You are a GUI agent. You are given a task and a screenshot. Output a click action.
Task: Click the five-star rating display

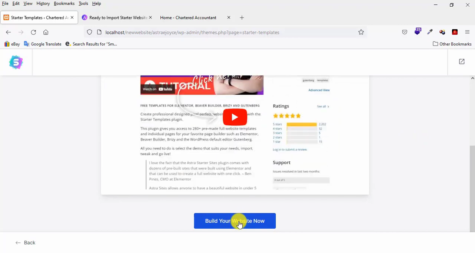(x=287, y=116)
